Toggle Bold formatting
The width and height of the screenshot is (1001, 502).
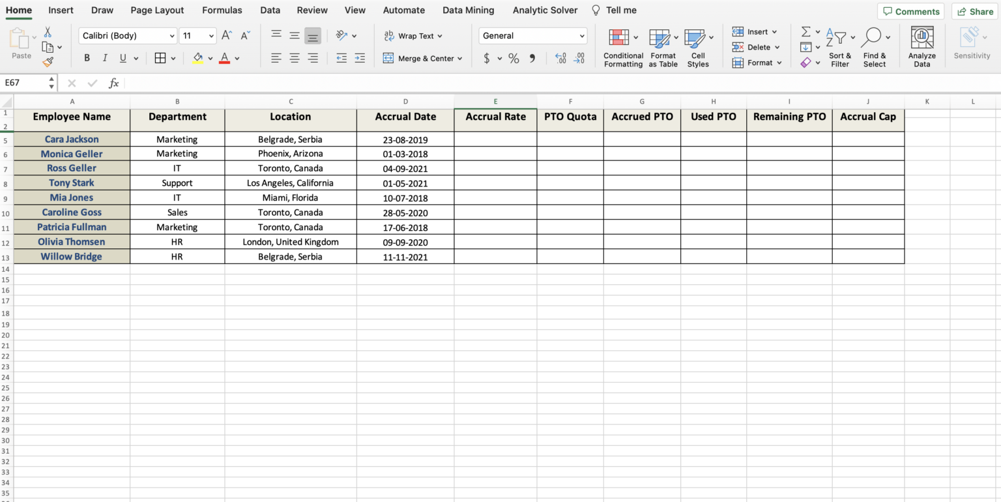87,58
